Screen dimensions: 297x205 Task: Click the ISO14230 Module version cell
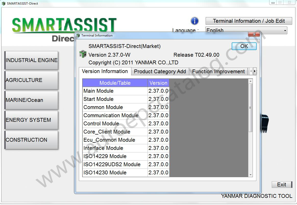(x=158, y=172)
